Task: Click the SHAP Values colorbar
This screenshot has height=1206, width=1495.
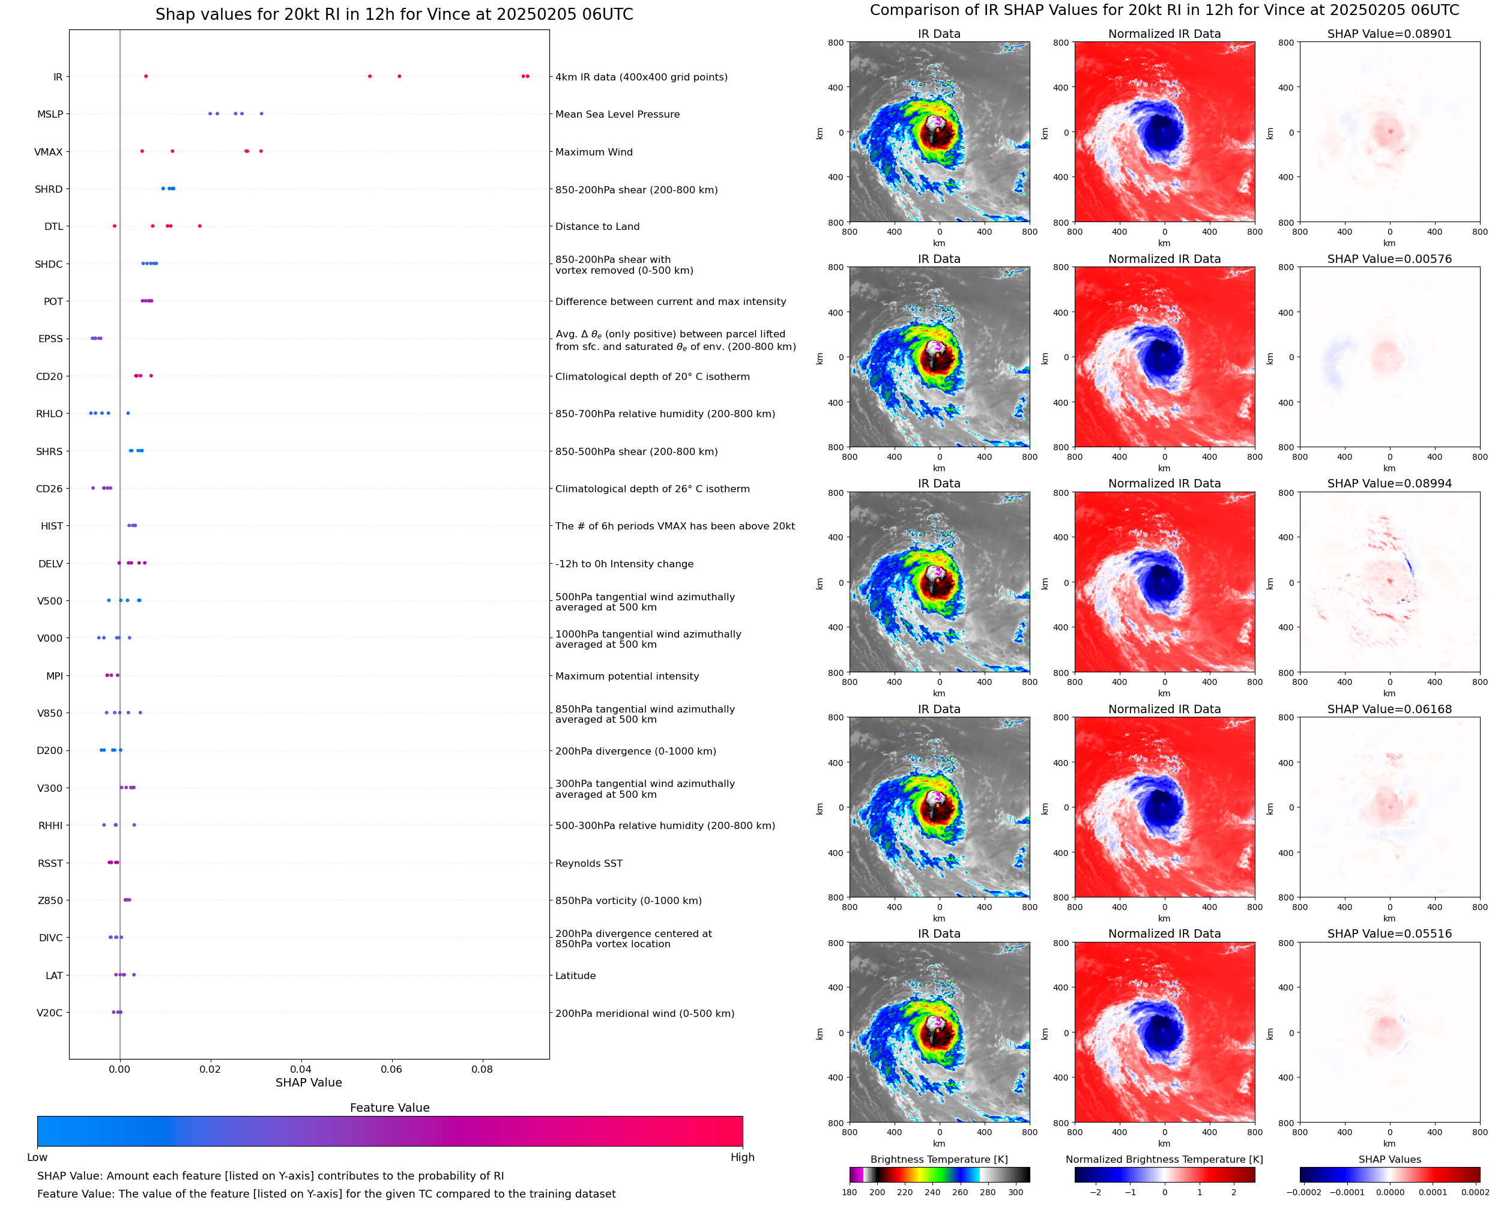Action: [x=1389, y=1175]
